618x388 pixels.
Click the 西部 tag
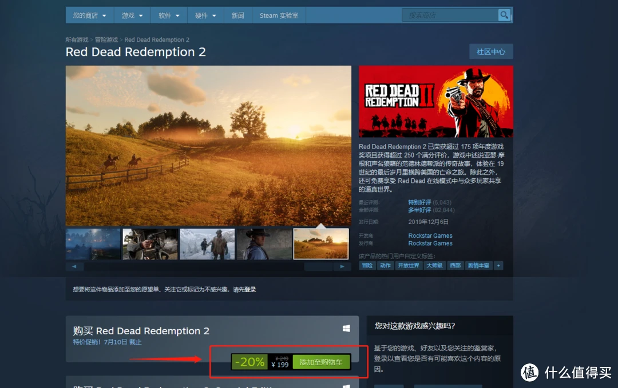coord(455,266)
